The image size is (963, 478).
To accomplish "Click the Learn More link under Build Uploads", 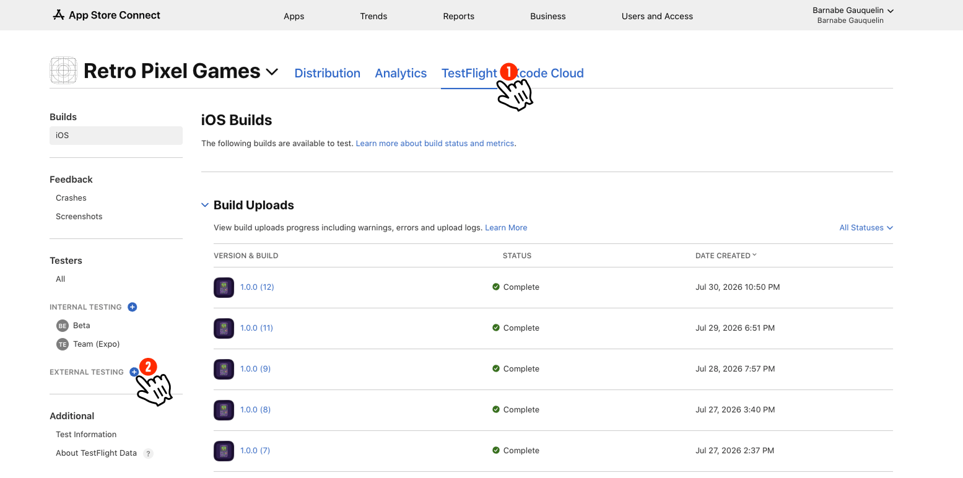I will [506, 228].
